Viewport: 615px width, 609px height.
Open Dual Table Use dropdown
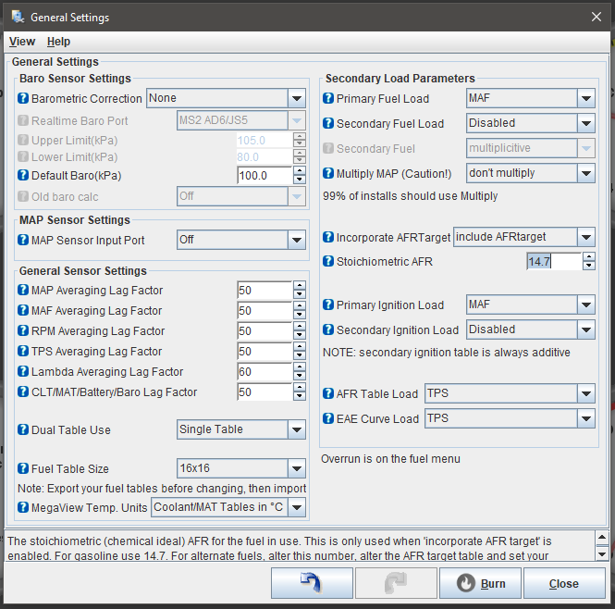[297, 429]
